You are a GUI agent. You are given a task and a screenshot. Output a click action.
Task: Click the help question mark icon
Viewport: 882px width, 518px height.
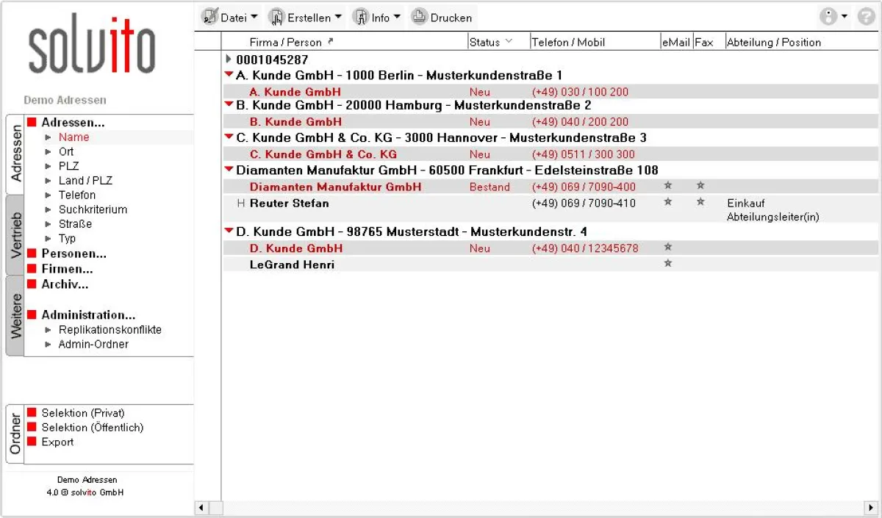(866, 16)
